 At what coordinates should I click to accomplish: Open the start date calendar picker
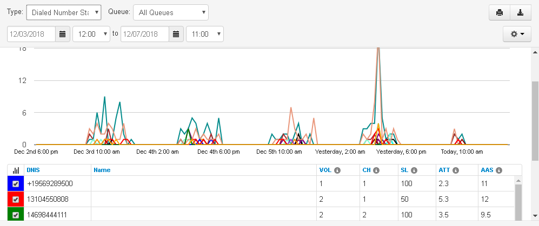click(63, 34)
